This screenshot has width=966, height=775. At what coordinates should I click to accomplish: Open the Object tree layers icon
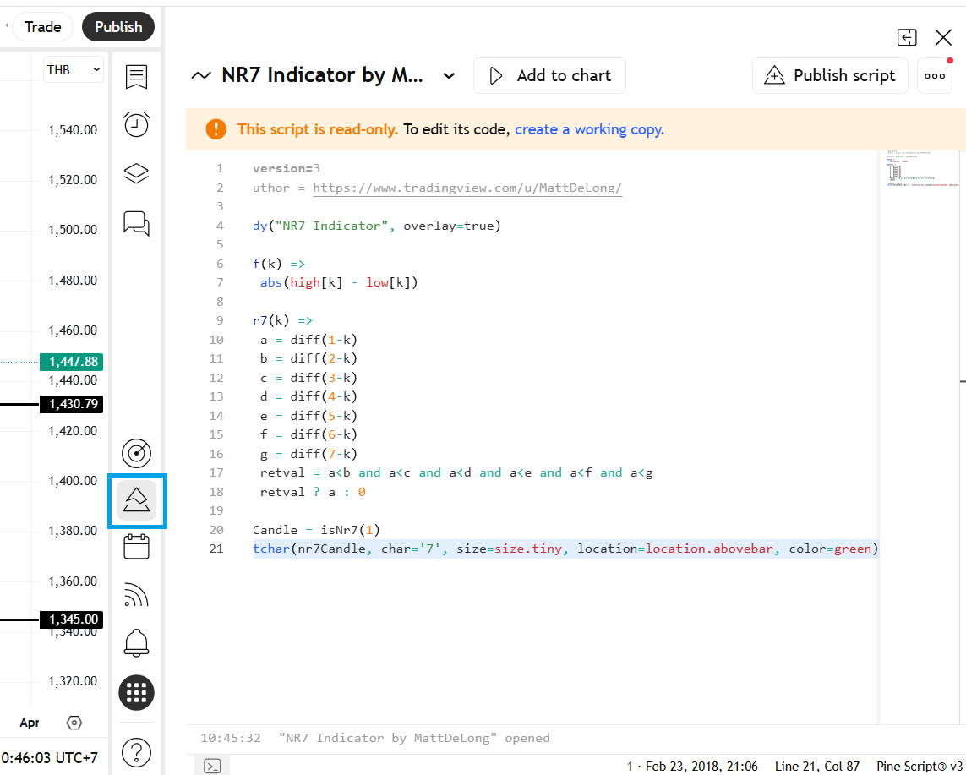pyautogui.click(x=136, y=174)
